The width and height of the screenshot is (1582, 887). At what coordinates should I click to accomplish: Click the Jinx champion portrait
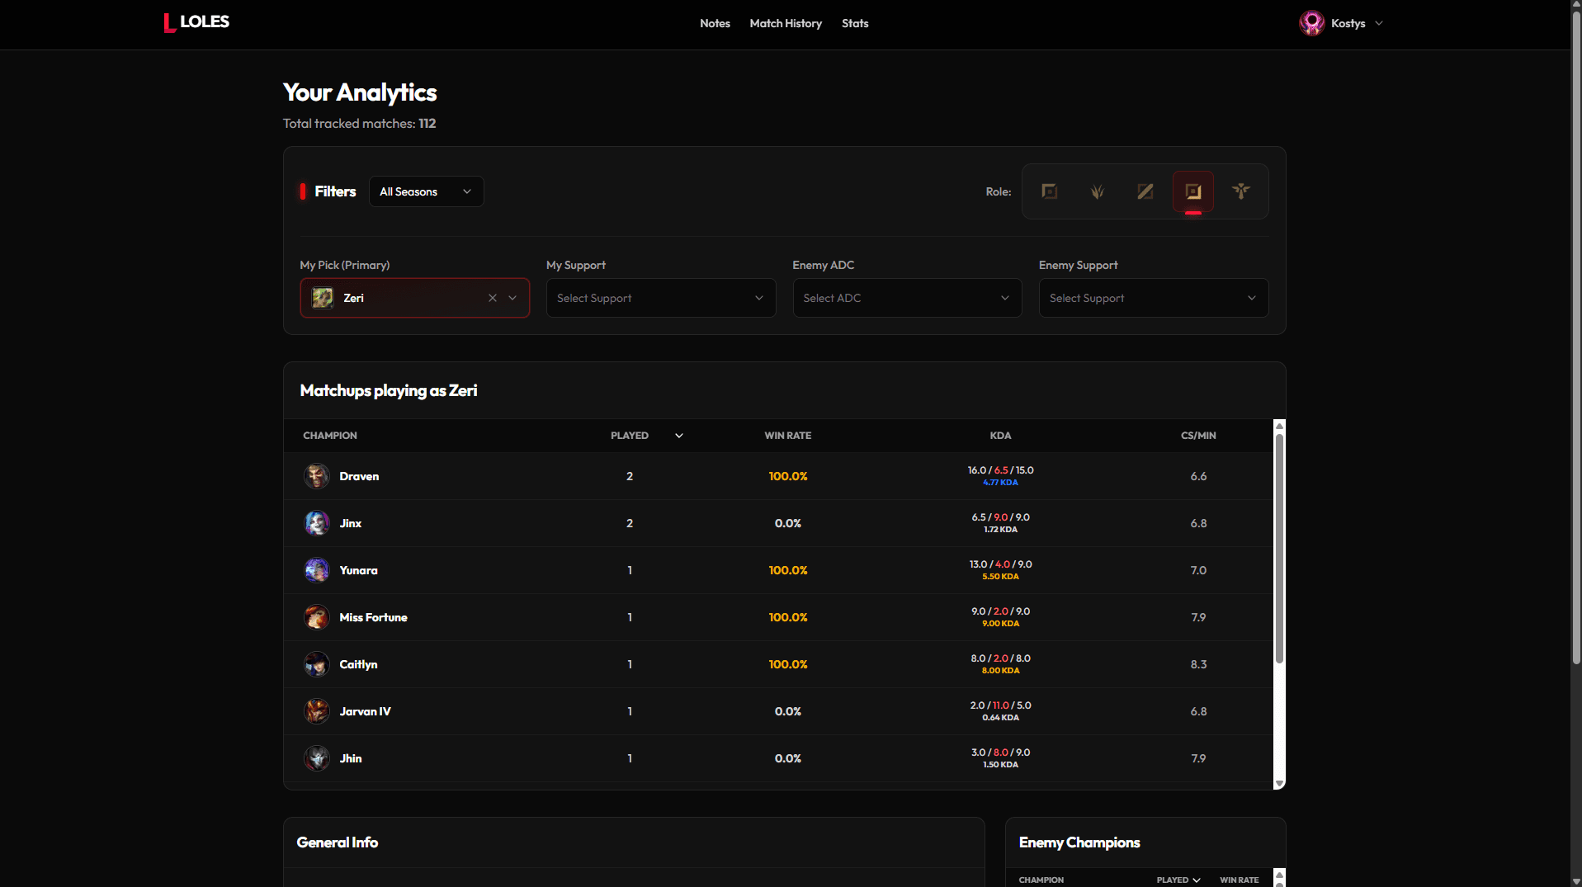pyautogui.click(x=317, y=523)
